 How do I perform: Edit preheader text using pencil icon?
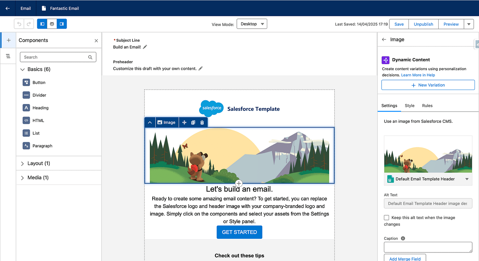201,68
